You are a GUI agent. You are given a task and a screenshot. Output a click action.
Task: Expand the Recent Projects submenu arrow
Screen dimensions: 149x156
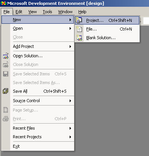[x=70, y=137]
